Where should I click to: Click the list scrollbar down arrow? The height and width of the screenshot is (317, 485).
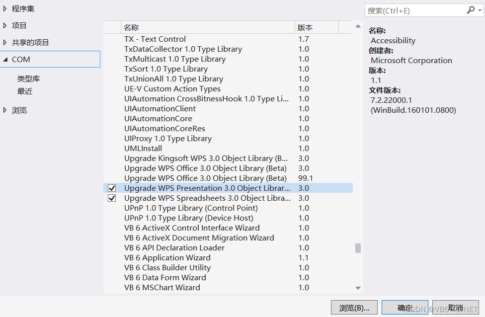pos(358,288)
